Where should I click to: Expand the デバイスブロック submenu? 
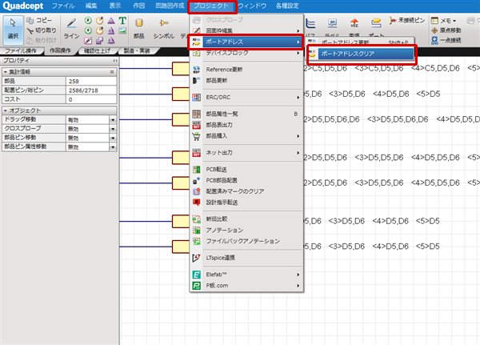[x=246, y=53]
